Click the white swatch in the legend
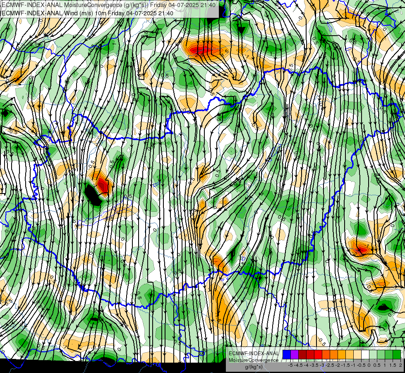This screenshot has height=373, width=405. point(365,354)
